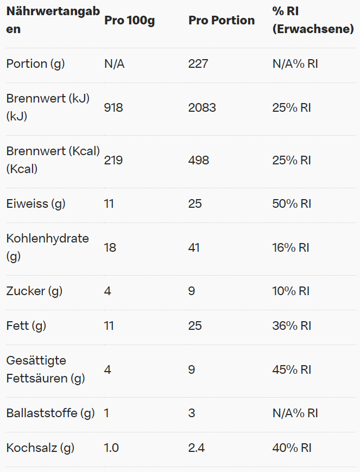Click the 'Brennwert (kJ)' row label
The image size is (360, 472).
(48, 107)
